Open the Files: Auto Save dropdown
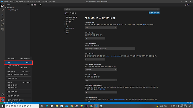 pos(101,28)
